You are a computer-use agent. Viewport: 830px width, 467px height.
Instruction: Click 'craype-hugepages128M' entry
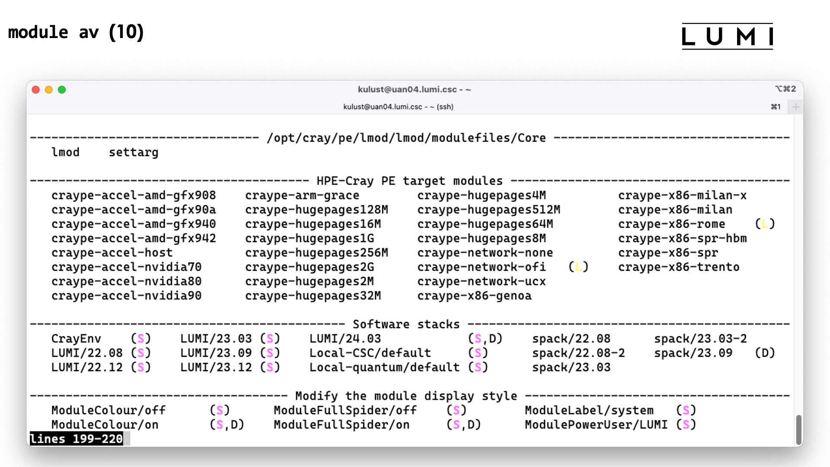click(x=316, y=210)
